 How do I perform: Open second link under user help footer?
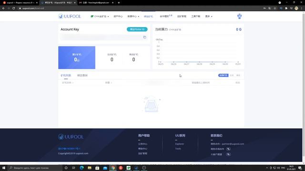point(142,149)
